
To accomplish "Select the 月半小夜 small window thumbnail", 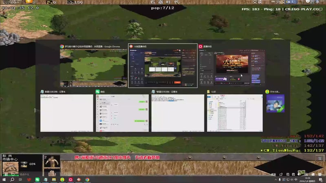I will (275, 104).
